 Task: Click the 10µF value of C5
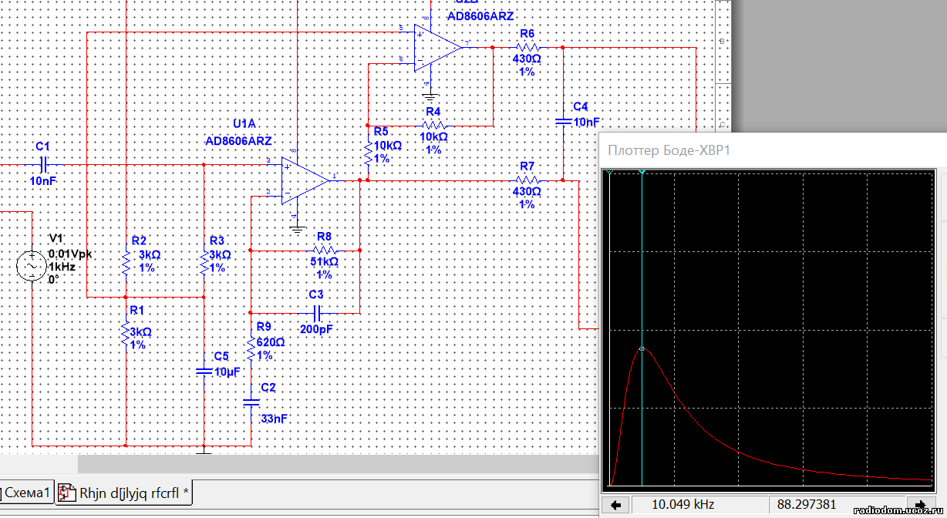point(227,371)
